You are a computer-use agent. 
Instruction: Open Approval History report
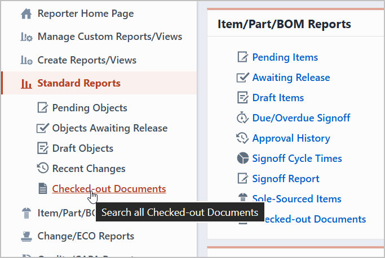tap(291, 138)
